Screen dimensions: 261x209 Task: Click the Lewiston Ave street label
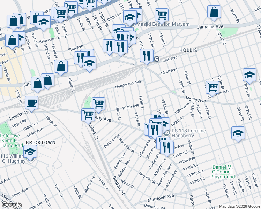click(x=170, y=180)
